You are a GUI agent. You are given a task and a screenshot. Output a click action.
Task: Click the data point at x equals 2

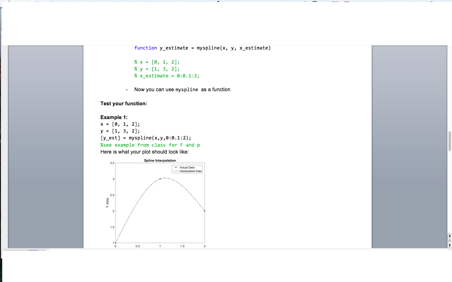204,211
